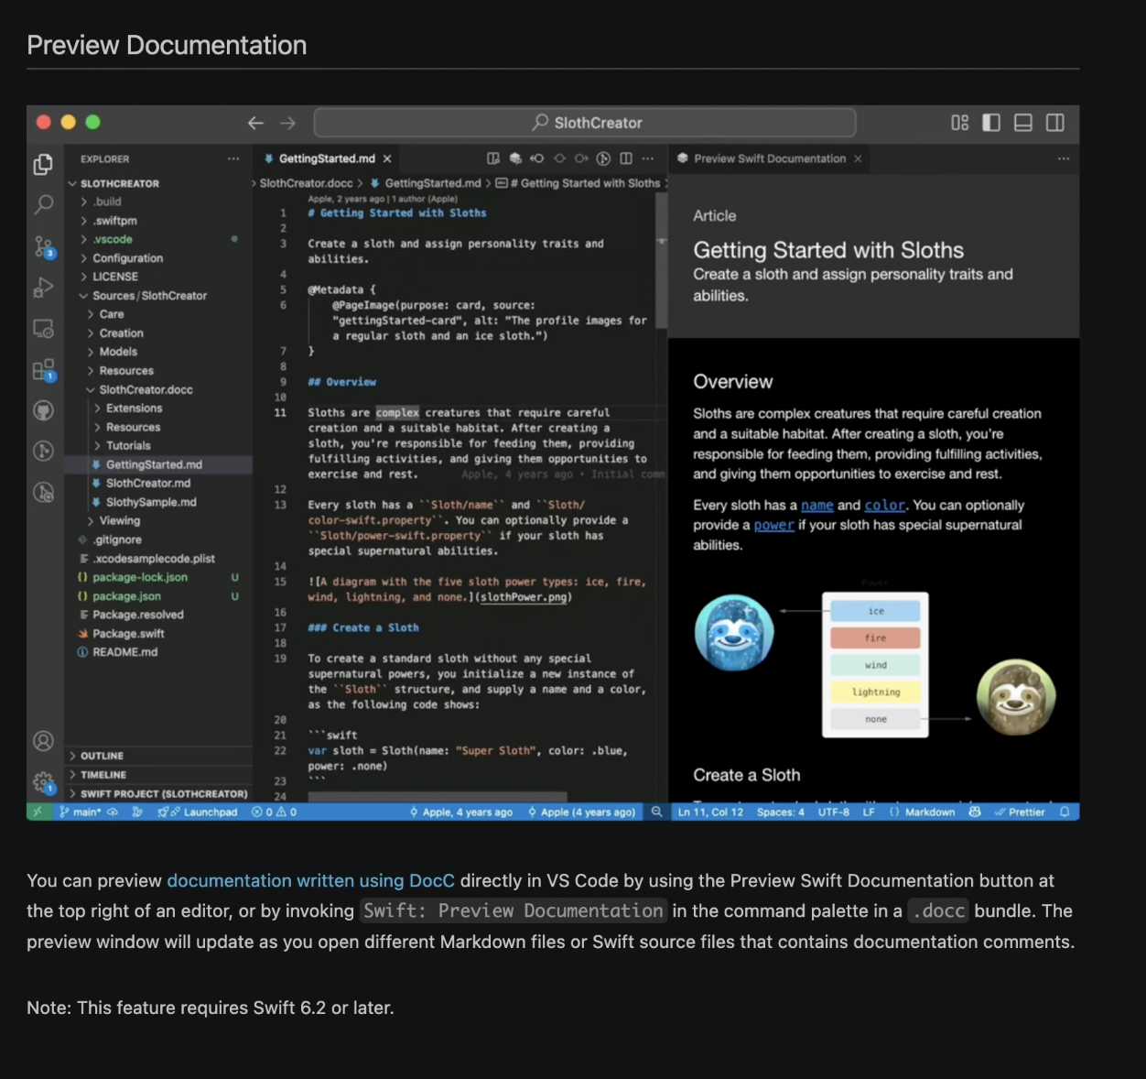Open the Extensions view in activity bar
1146x1079 pixels.
click(x=43, y=370)
